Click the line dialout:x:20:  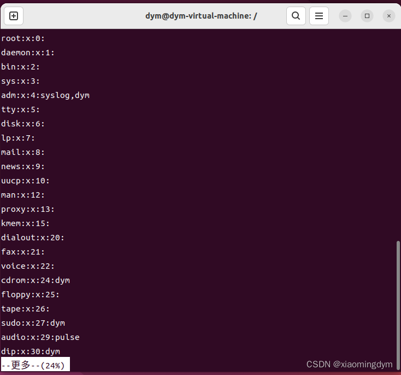click(33, 238)
